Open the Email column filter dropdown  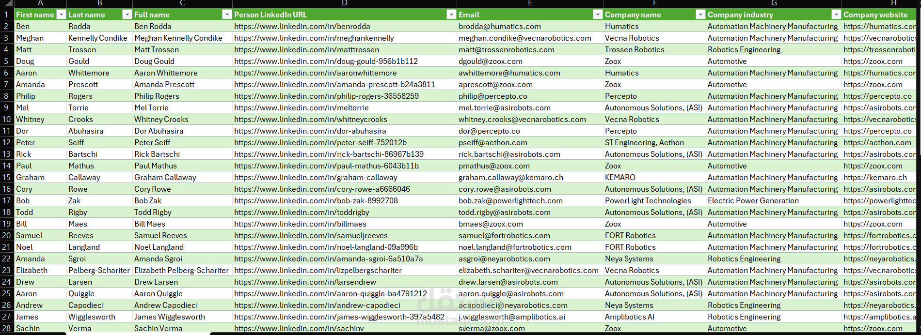click(x=598, y=15)
